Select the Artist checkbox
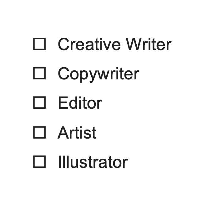 pyautogui.click(x=39, y=132)
